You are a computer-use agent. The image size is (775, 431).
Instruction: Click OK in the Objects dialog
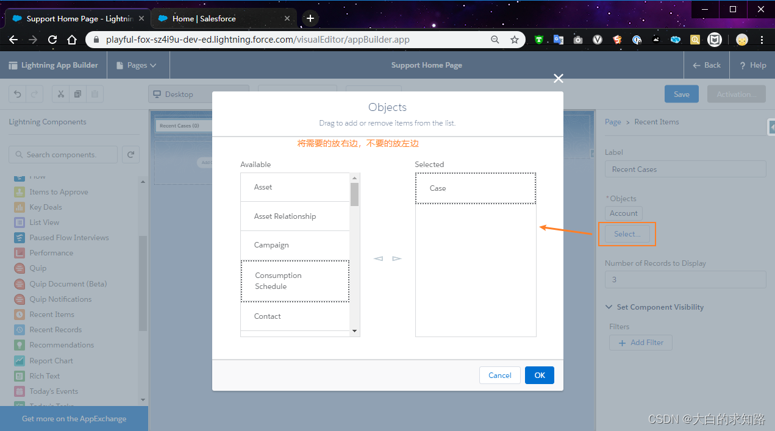[x=540, y=375]
